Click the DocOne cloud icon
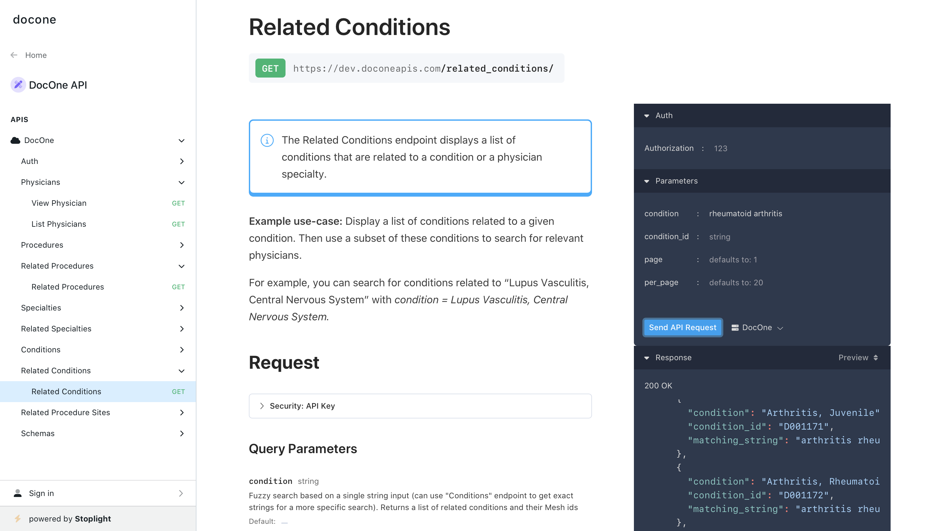This screenshot has width=943, height=531. (x=15, y=140)
